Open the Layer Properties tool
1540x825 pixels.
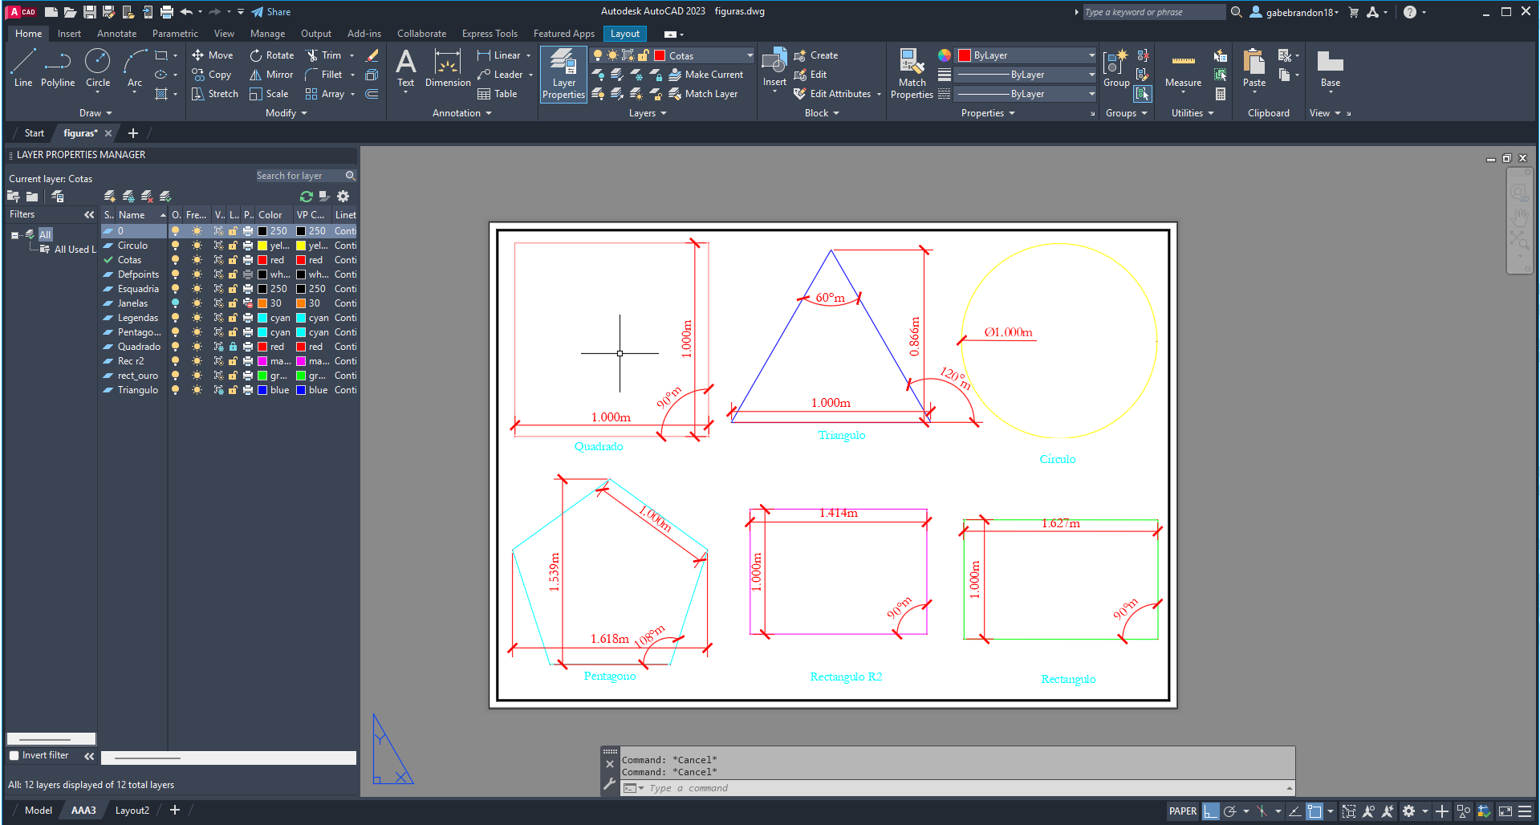point(563,73)
